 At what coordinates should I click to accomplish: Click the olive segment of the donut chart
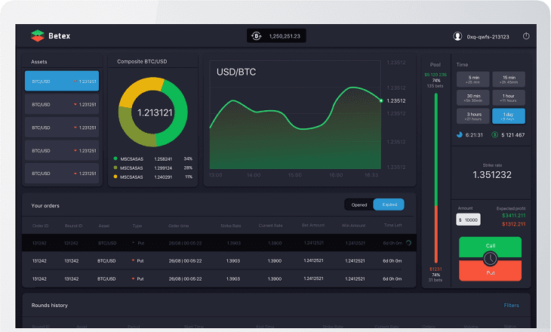coord(132,131)
